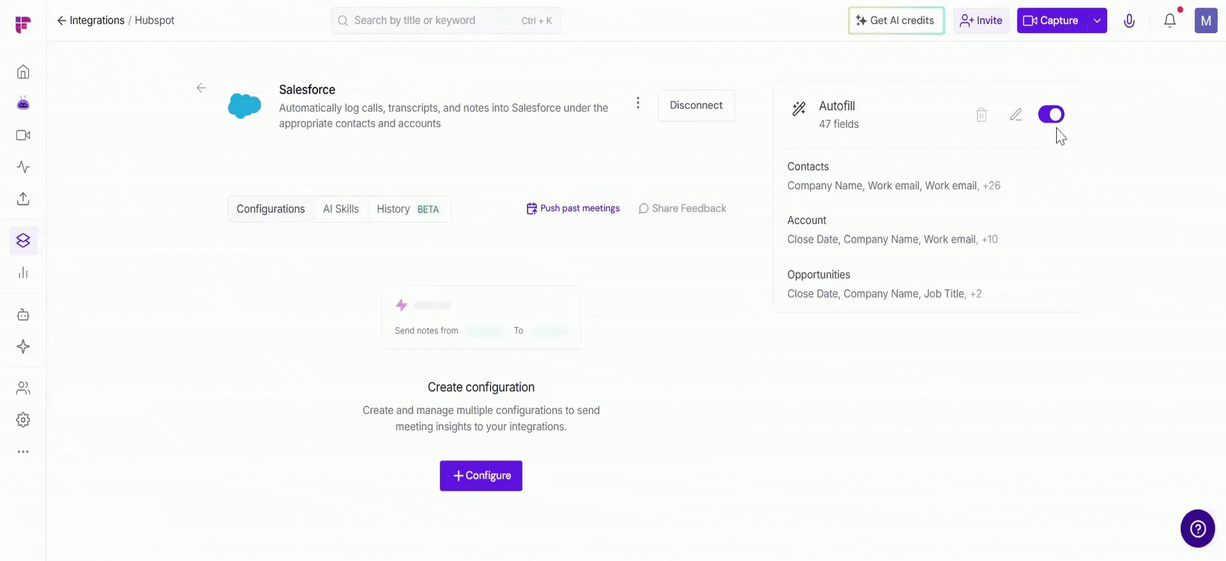1226x561 pixels.
Task: Switch to the History BETA tab
Action: click(x=409, y=209)
